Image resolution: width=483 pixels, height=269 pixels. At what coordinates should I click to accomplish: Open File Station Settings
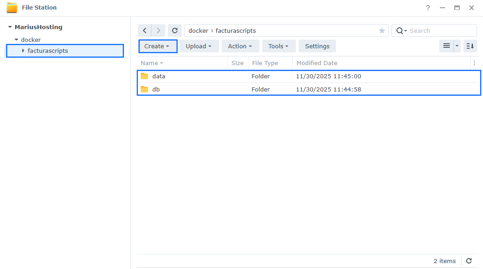click(317, 46)
